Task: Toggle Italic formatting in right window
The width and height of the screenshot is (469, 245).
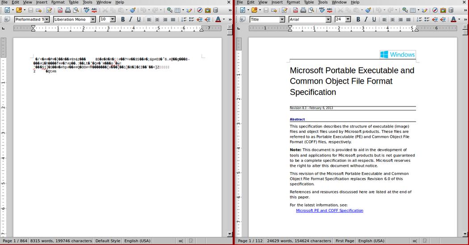Action: pyautogui.click(x=366, y=20)
